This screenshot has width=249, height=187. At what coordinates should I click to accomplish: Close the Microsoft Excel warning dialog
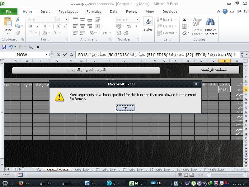point(196,84)
